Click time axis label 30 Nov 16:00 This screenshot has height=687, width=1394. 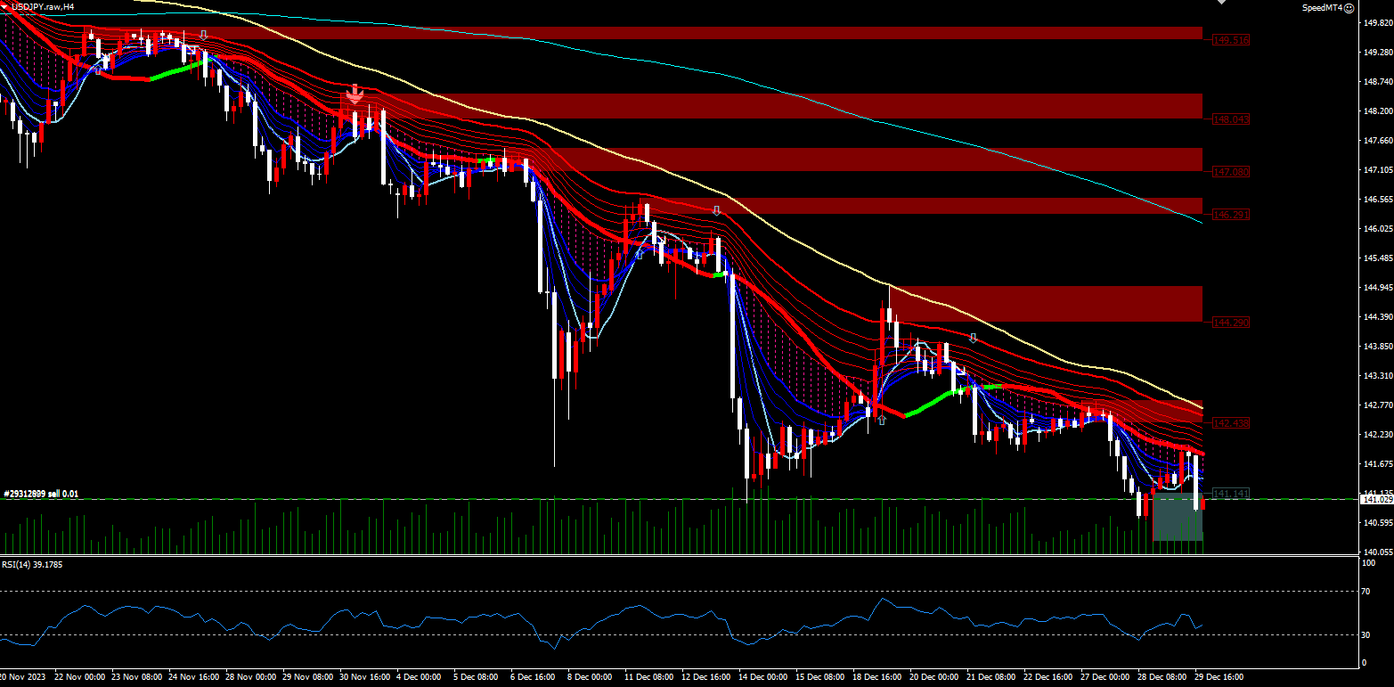(364, 676)
